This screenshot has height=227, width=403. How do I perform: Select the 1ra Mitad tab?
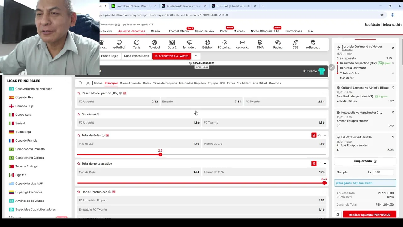coord(244,83)
